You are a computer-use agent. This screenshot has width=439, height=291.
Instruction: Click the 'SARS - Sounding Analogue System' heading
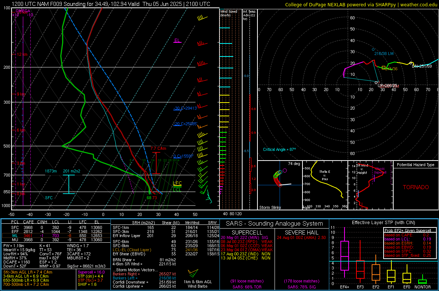click(x=274, y=224)
